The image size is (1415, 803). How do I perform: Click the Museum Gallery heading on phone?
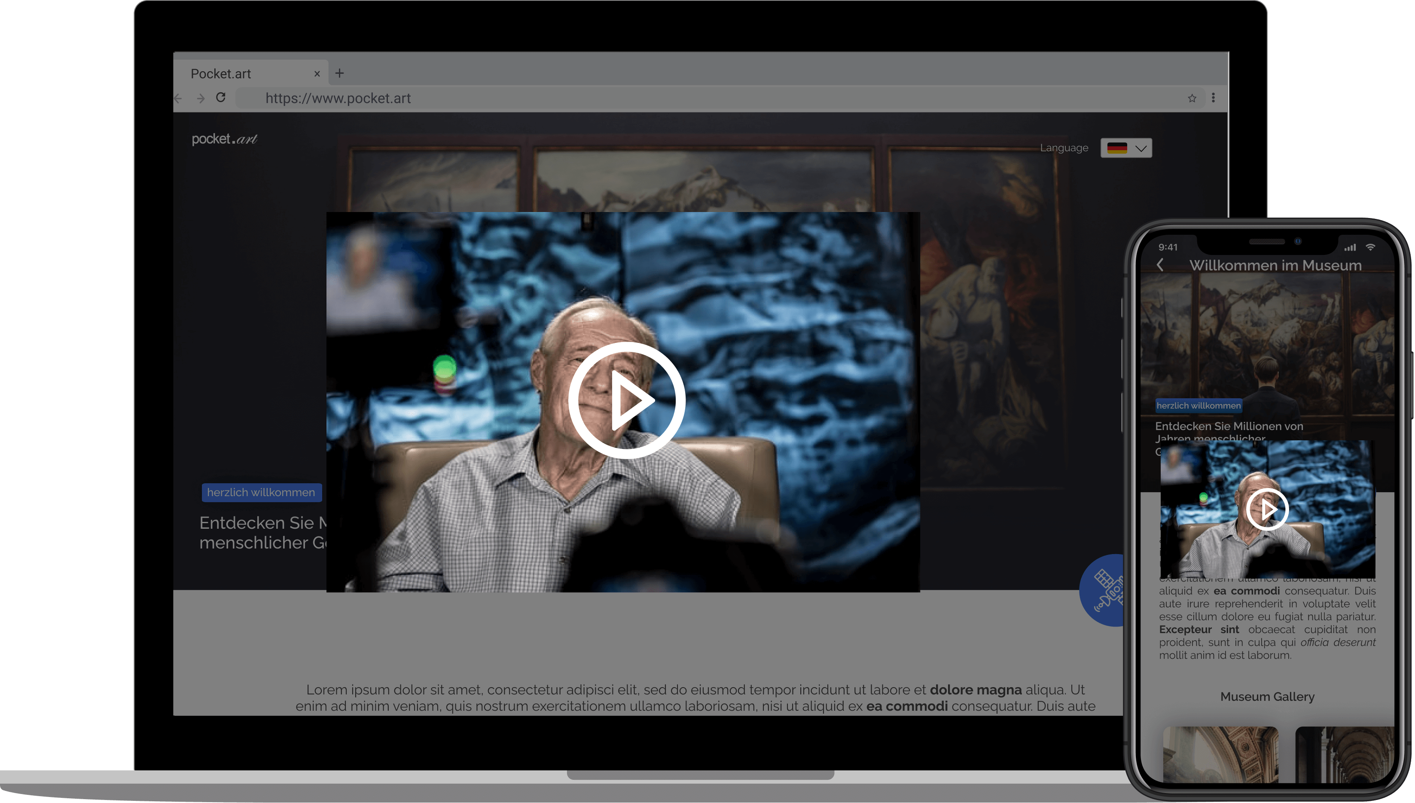click(1267, 697)
